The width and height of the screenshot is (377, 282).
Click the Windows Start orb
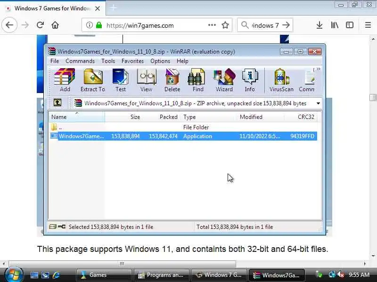[x=14, y=275]
